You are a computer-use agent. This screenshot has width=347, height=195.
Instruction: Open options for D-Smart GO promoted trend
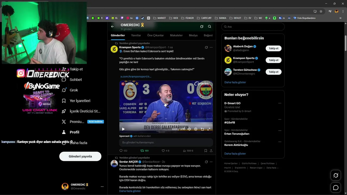[280, 103]
